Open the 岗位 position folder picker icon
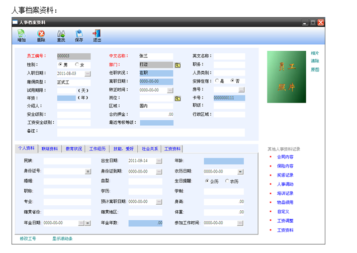This screenshot has height=253, width=357. click(177, 99)
